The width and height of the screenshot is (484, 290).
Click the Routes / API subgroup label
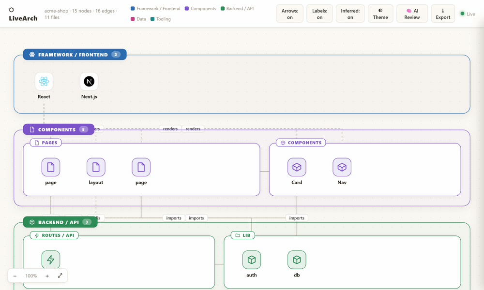click(x=54, y=235)
